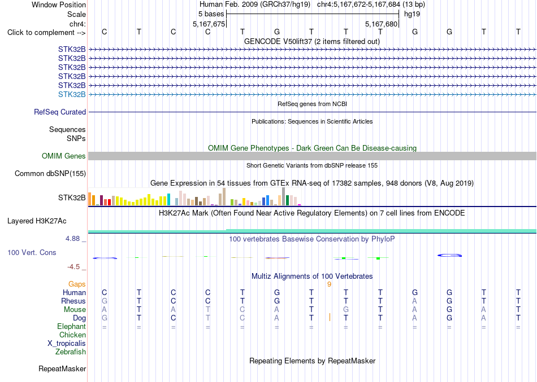This screenshot has width=537, height=382.
Task: Click the orange insertion bar in Dog row
Action: point(330,317)
